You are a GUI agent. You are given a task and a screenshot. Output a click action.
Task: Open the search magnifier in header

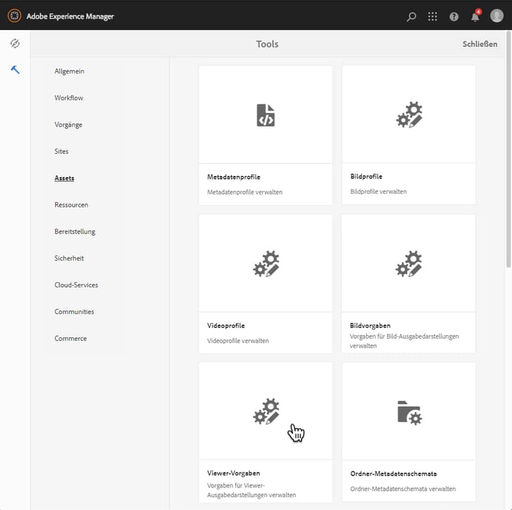point(412,16)
